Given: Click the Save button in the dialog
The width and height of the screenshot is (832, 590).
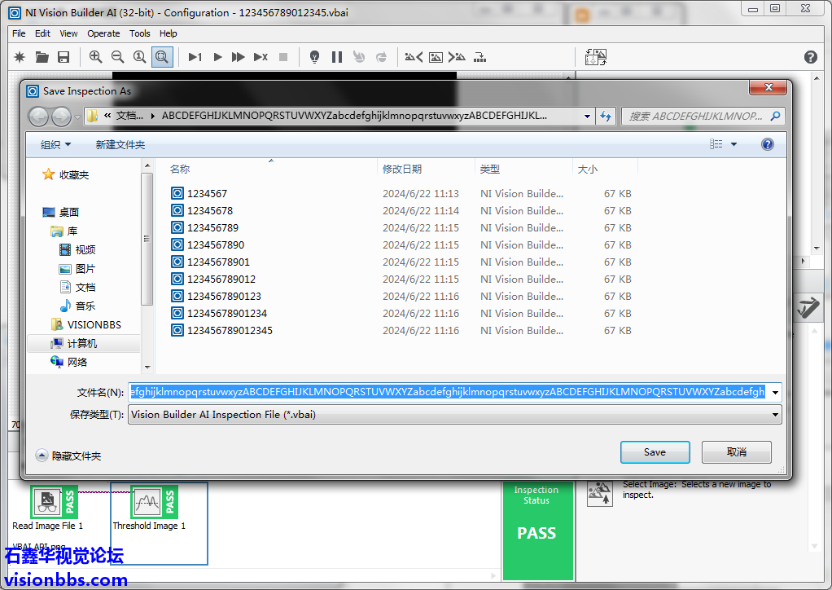Looking at the screenshot, I should tap(655, 452).
